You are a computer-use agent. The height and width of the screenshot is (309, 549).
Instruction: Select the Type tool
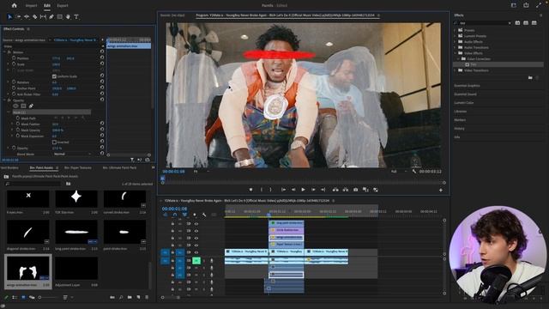click(x=76, y=16)
